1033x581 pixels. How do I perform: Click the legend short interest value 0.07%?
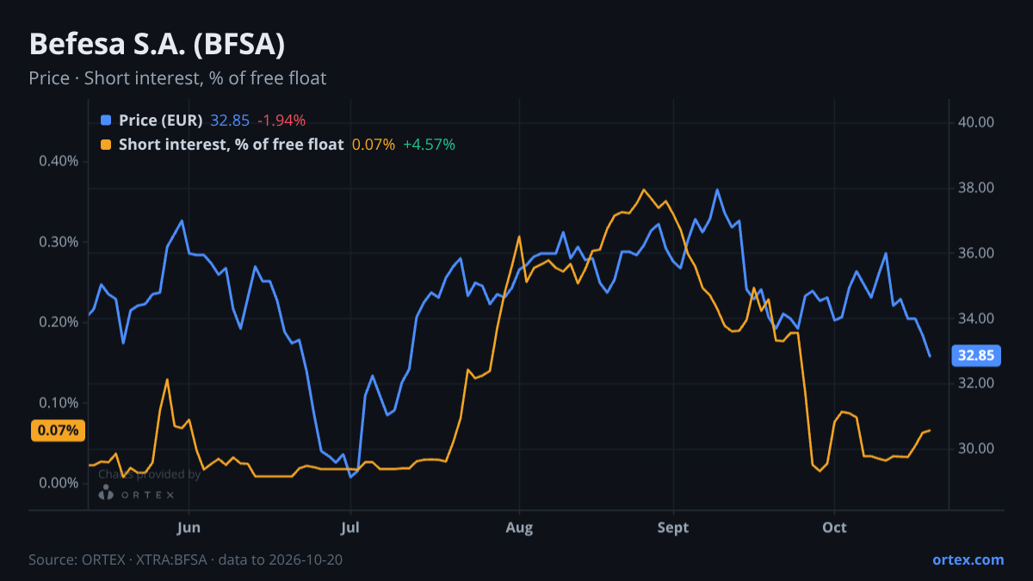(374, 145)
